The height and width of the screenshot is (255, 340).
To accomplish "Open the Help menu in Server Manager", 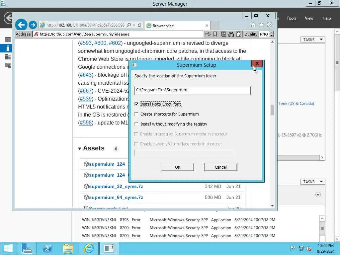I will [x=327, y=18].
